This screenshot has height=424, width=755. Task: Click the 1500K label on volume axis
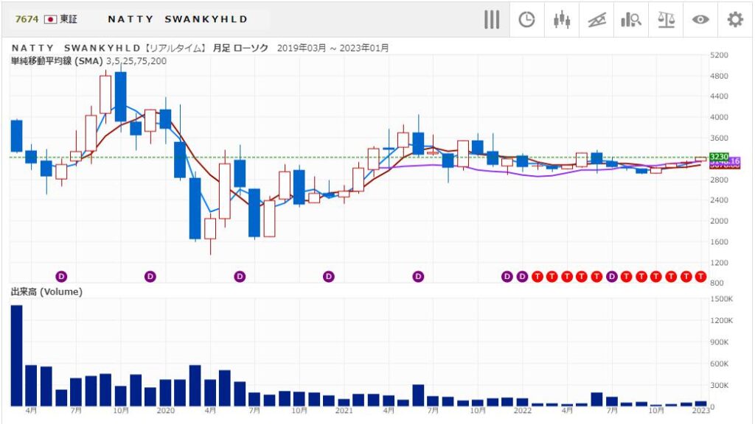coord(721,299)
